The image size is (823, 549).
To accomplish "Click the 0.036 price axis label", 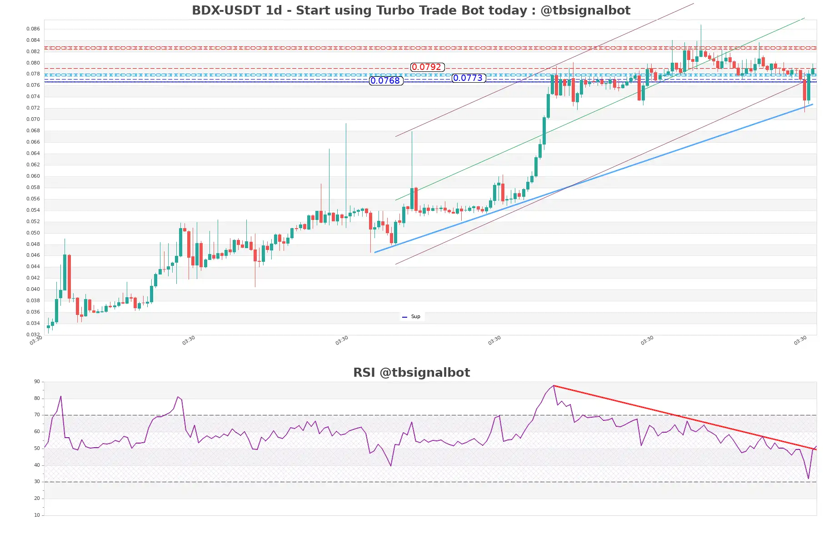I will coord(33,312).
